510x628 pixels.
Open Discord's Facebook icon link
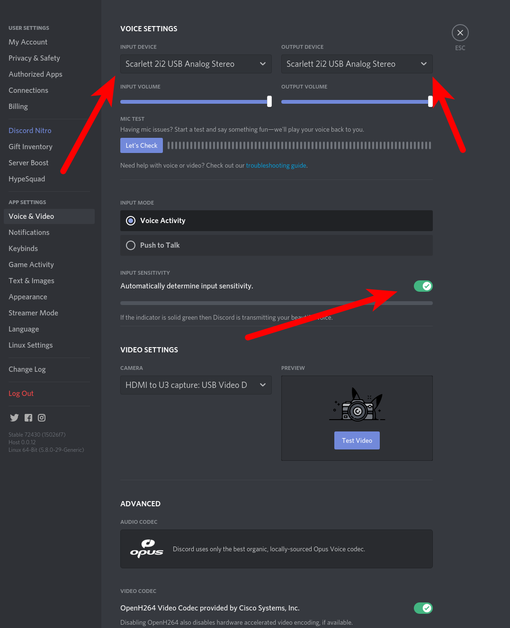[x=28, y=418]
